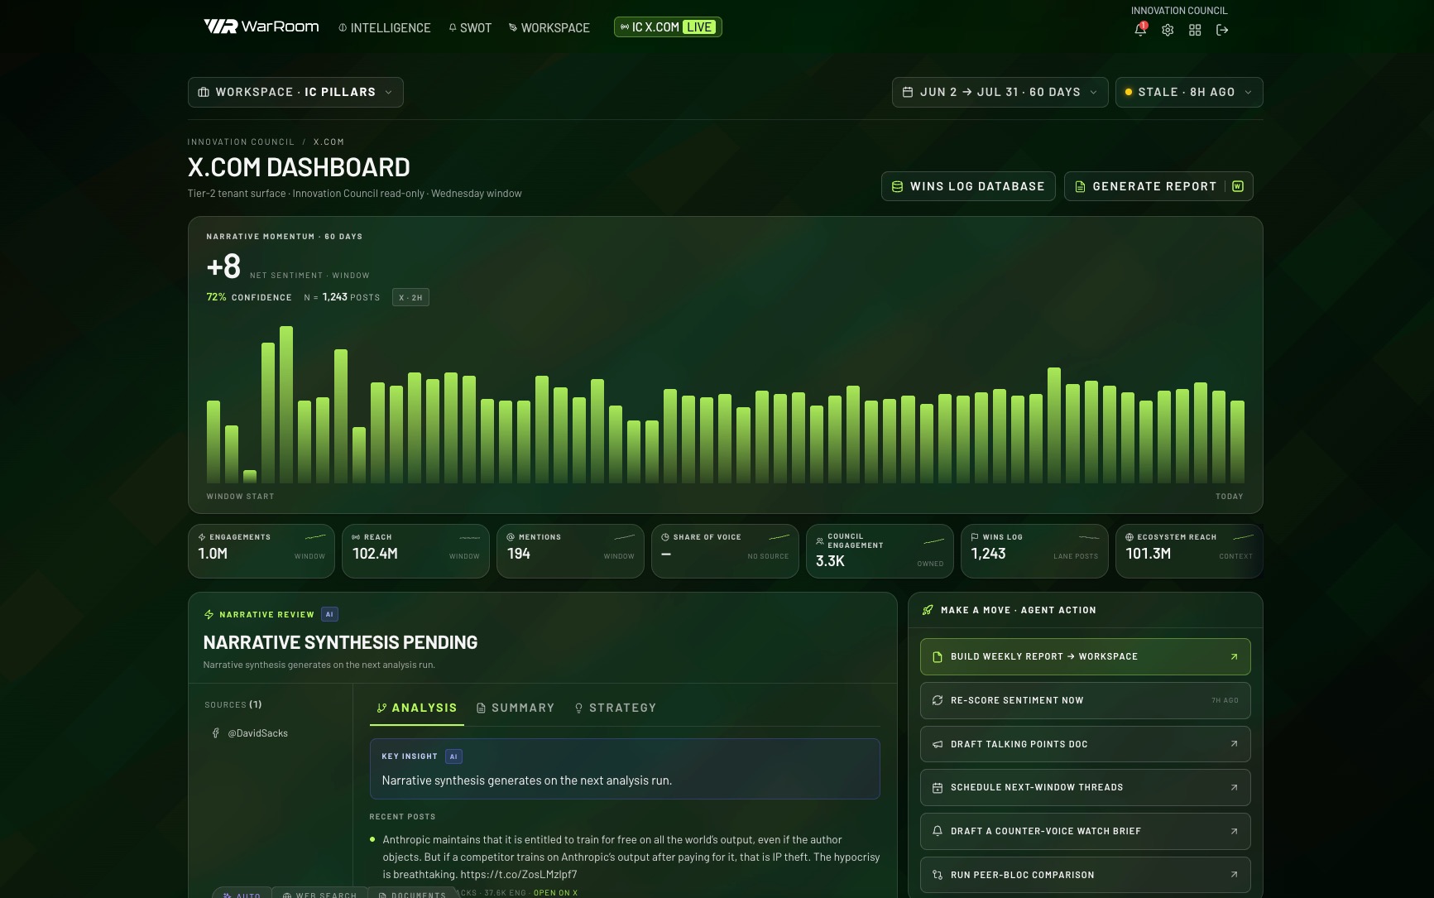1434x898 pixels.
Task: Click the icon beside @DavidSacks
Action: point(216,733)
